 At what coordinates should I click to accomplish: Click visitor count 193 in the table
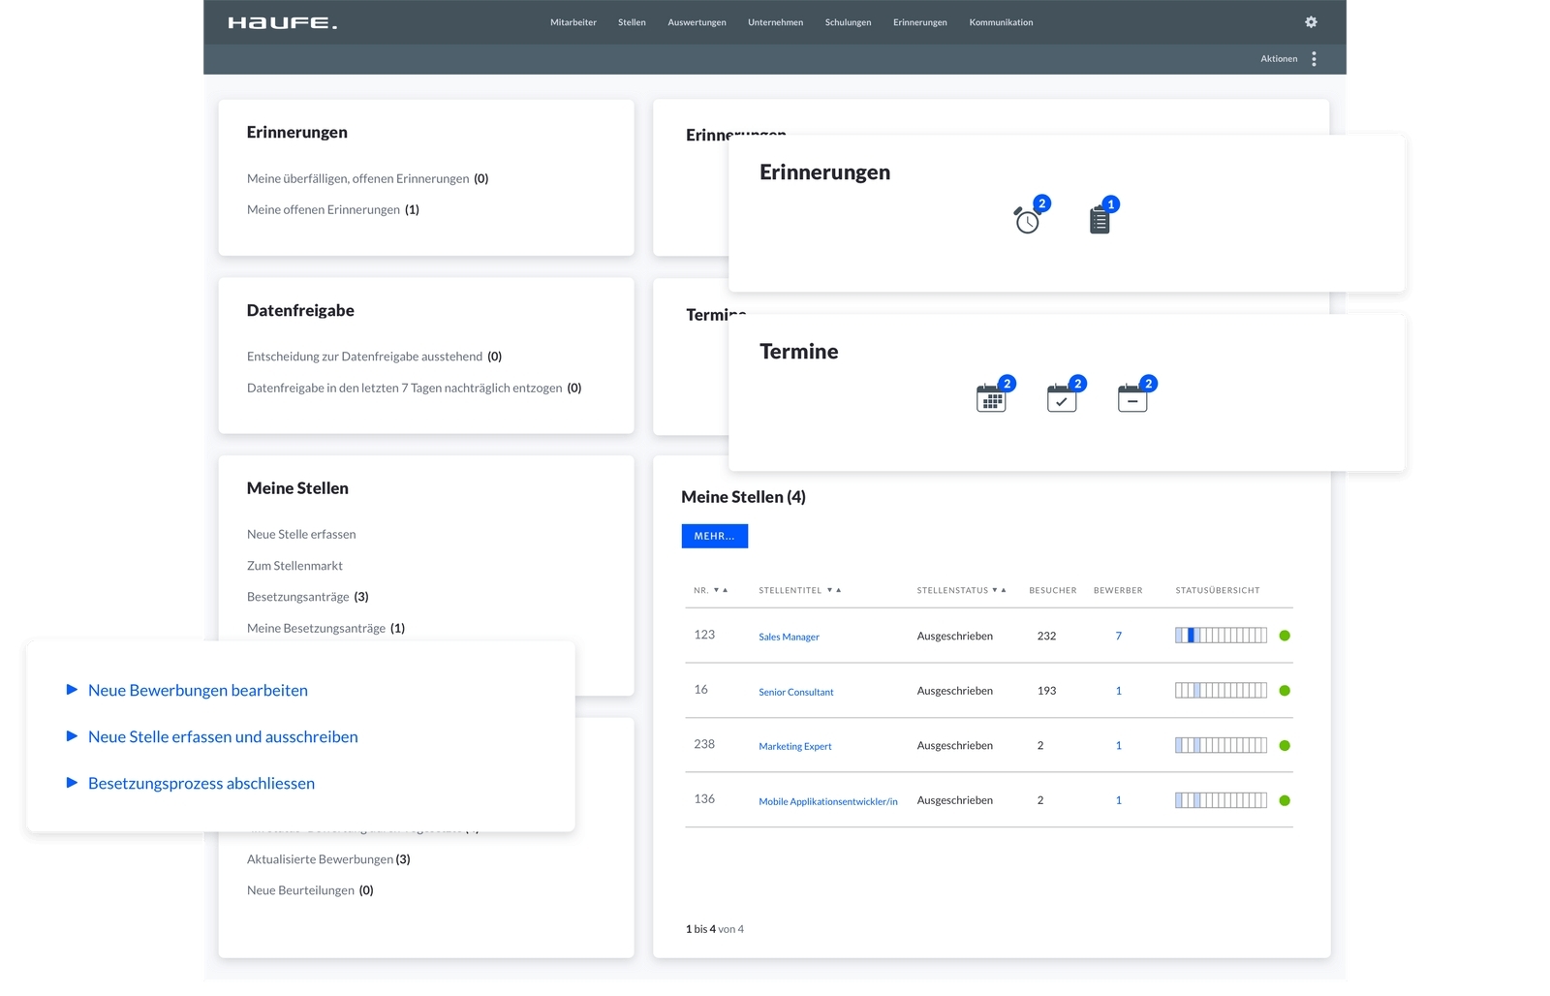click(x=1046, y=691)
